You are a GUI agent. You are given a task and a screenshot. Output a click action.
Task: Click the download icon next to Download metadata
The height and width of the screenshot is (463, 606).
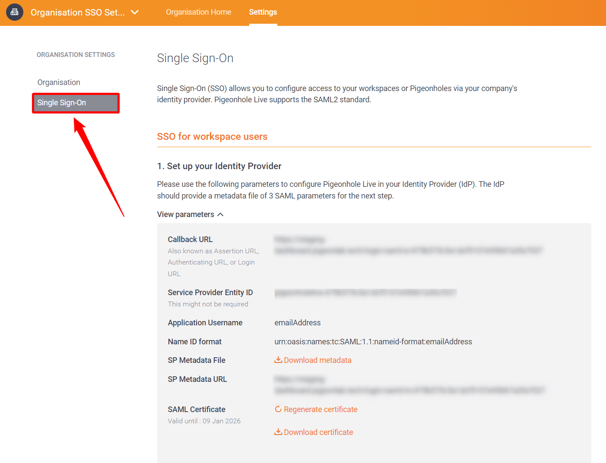pyautogui.click(x=278, y=359)
